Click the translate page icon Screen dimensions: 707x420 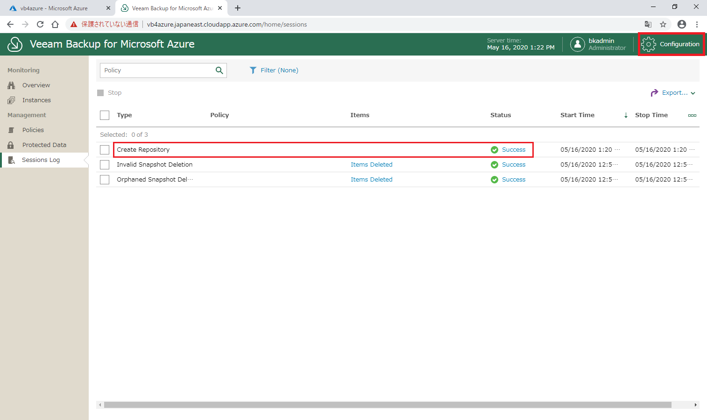pyautogui.click(x=648, y=24)
